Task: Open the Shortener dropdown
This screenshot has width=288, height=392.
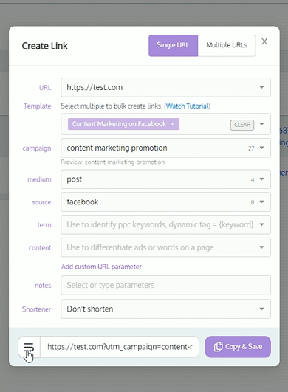Action: (x=165, y=309)
